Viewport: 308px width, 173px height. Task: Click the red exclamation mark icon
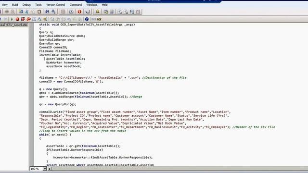click(79, 12)
